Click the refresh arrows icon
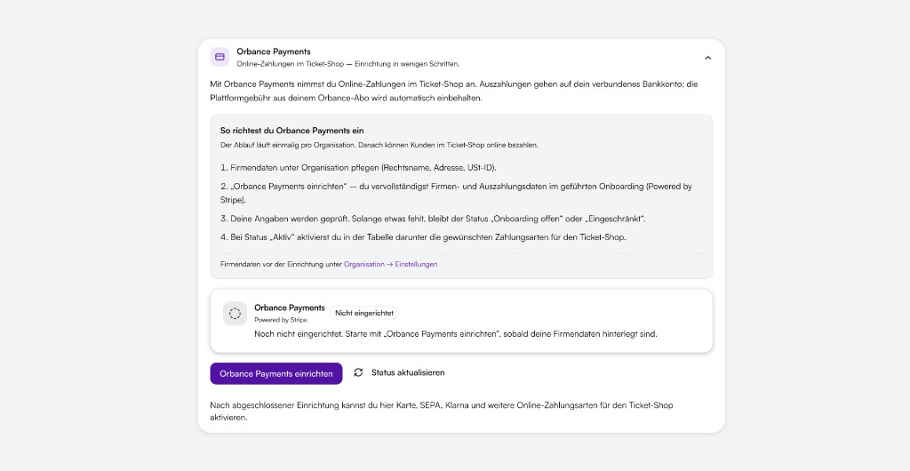The width and height of the screenshot is (910, 471). pyautogui.click(x=358, y=372)
